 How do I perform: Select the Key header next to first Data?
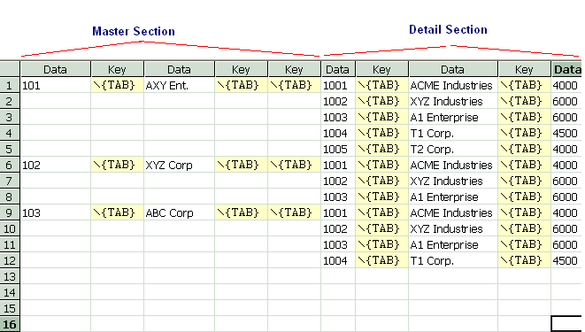pyautogui.click(x=117, y=69)
